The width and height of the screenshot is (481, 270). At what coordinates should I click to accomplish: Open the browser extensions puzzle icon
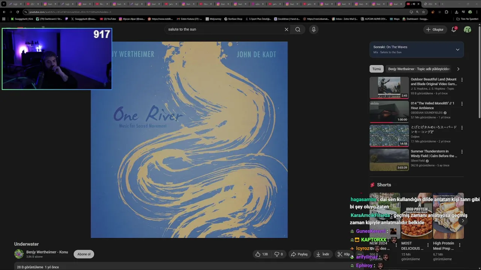[446, 12]
